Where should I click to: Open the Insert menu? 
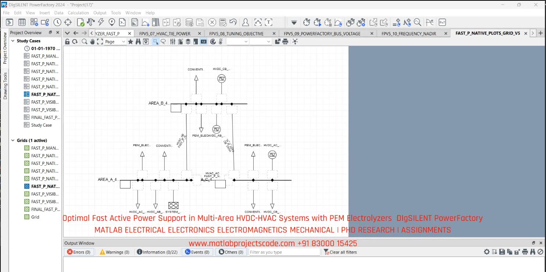click(x=44, y=13)
